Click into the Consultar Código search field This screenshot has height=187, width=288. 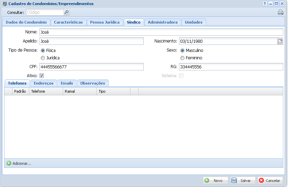click(x=45, y=12)
